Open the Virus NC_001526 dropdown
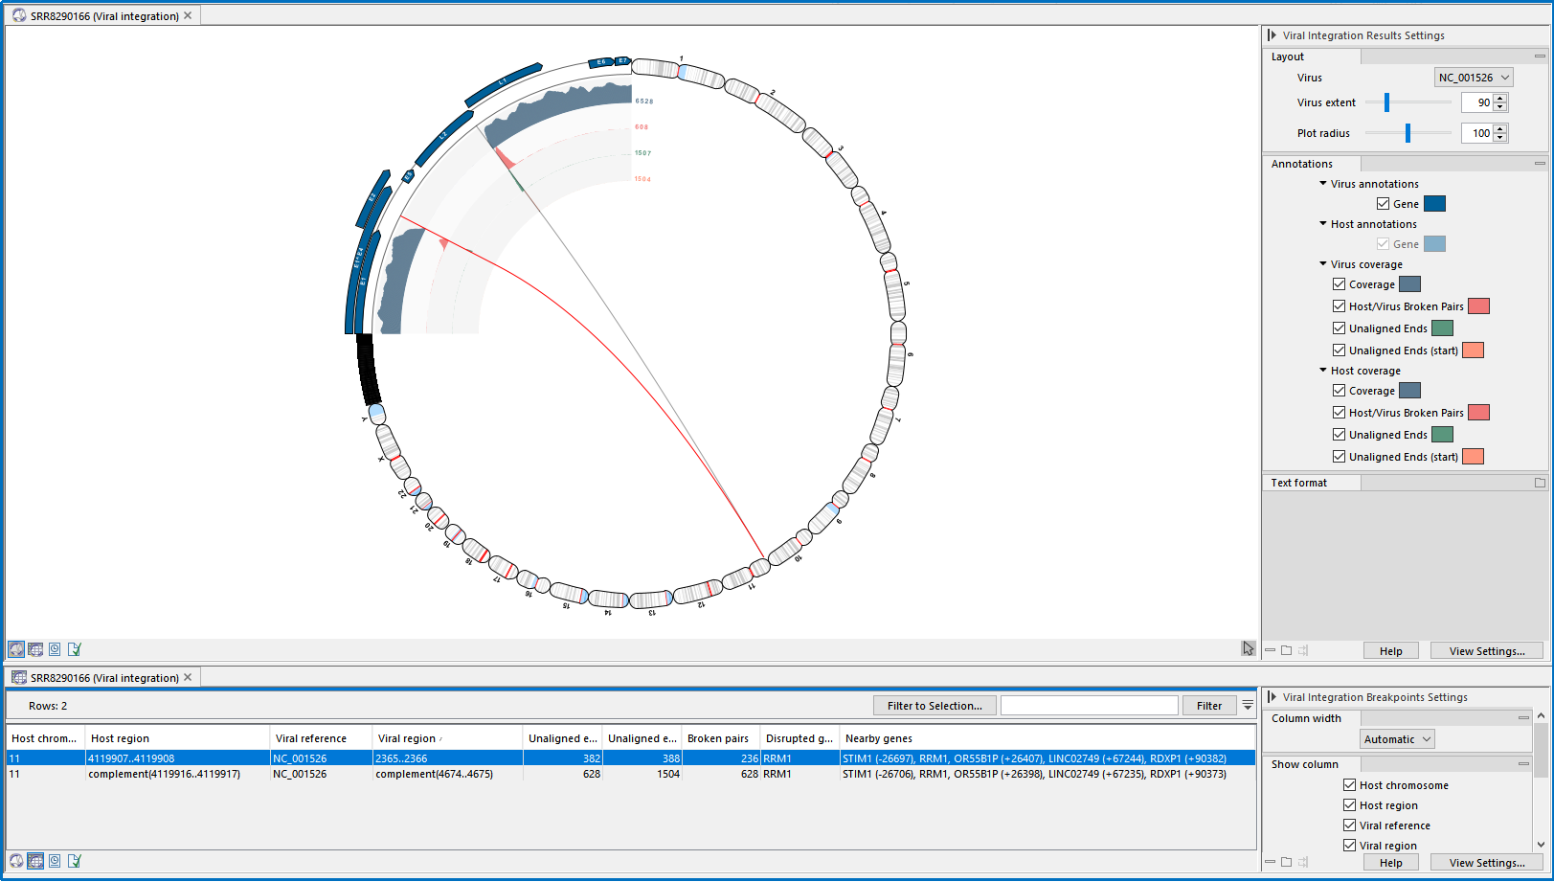The image size is (1554, 882). 1473,78
